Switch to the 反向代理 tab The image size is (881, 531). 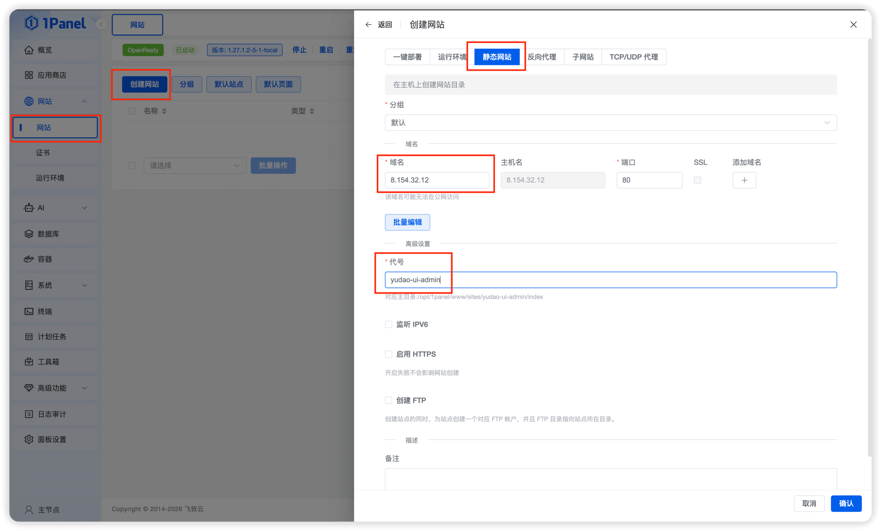pos(542,57)
